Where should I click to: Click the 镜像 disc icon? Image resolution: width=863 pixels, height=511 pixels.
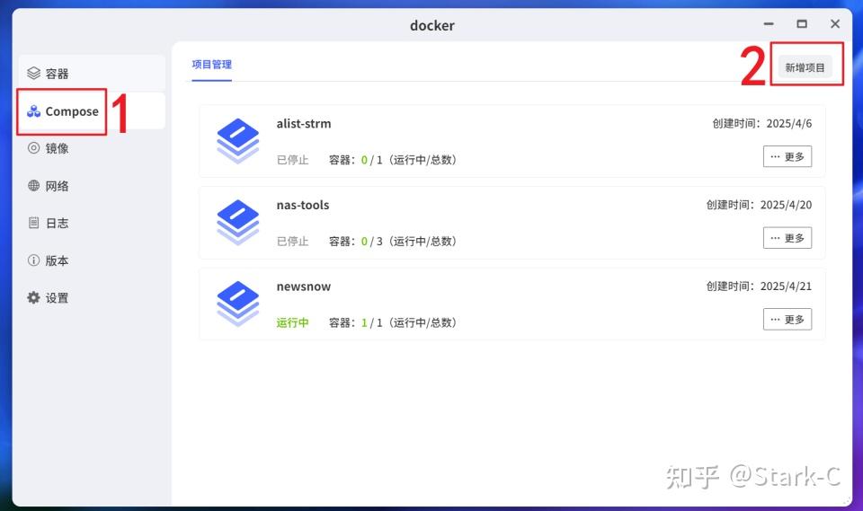coord(33,148)
